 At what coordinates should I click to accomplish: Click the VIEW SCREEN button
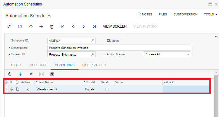pos(115,27)
